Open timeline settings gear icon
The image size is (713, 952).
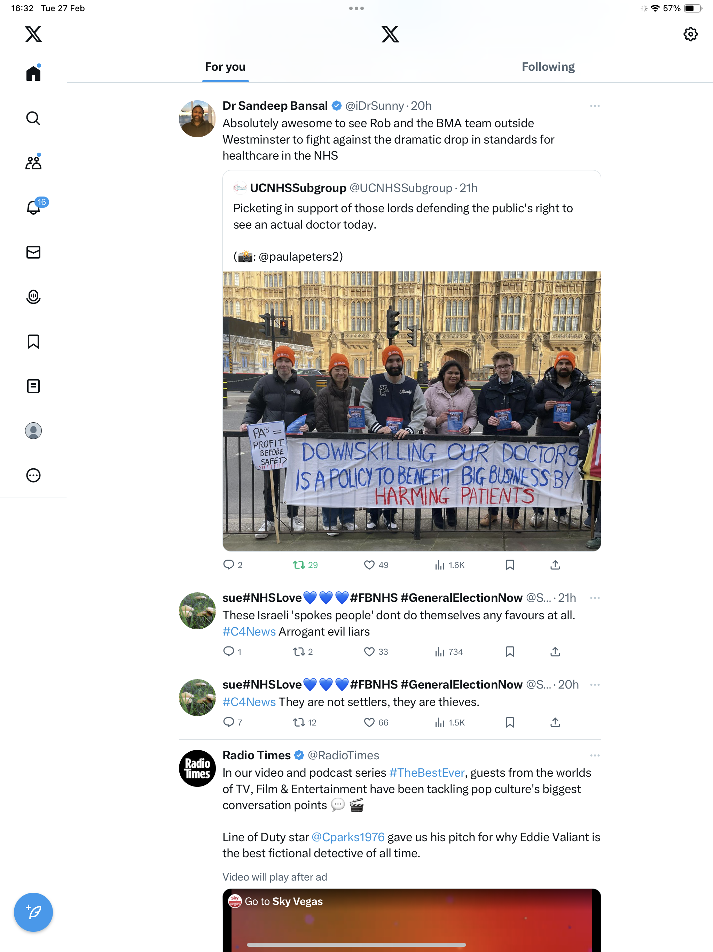[x=690, y=34]
